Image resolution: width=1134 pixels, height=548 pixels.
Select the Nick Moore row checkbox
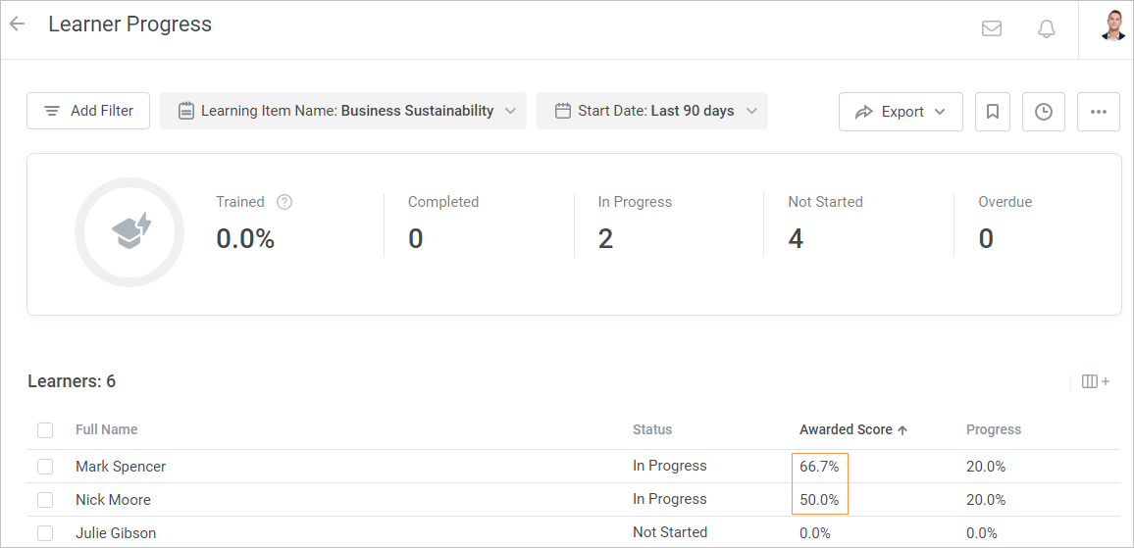click(45, 500)
